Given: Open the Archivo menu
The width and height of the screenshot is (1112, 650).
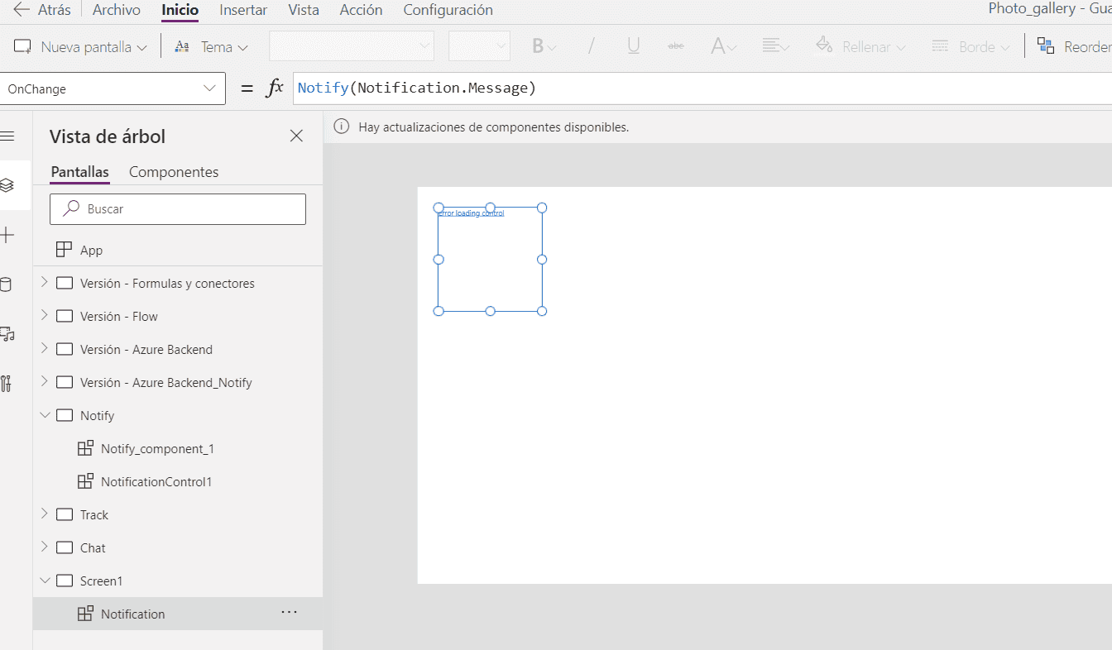Looking at the screenshot, I should (x=116, y=10).
